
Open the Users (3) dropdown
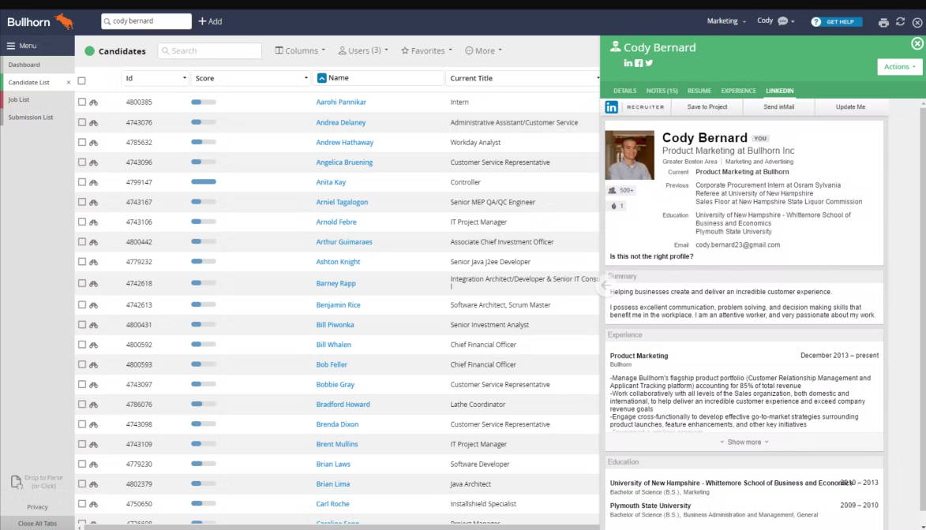363,50
